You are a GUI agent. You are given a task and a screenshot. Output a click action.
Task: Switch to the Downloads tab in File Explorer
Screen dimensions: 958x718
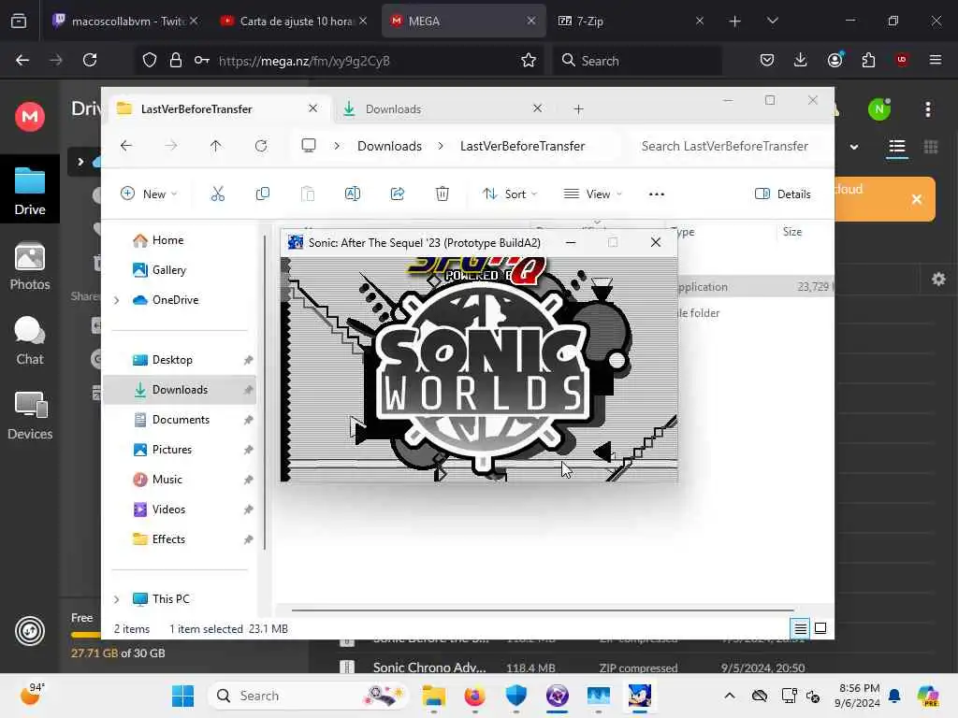click(x=443, y=108)
